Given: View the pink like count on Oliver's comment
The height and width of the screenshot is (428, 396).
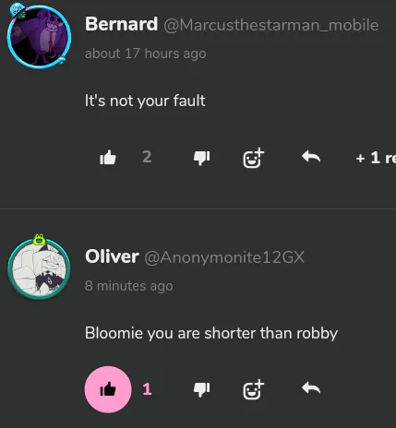Looking at the screenshot, I should (x=147, y=389).
